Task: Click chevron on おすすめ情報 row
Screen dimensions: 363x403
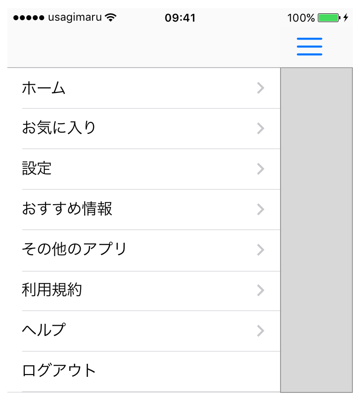Action: [261, 209]
